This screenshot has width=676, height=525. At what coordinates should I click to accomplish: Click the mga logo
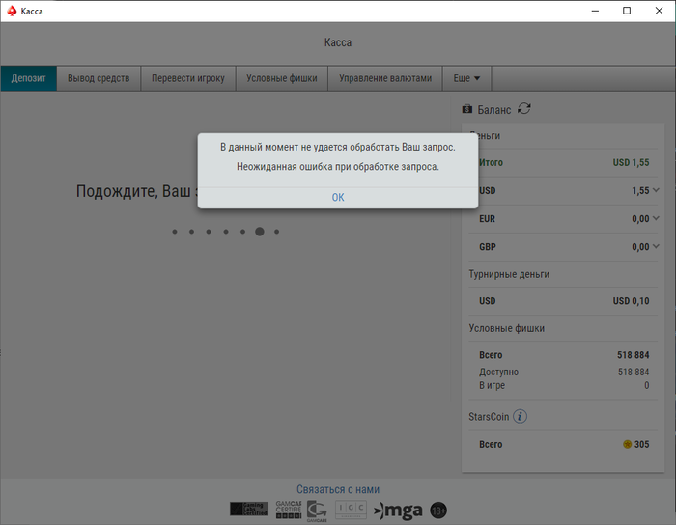tap(398, 511)
